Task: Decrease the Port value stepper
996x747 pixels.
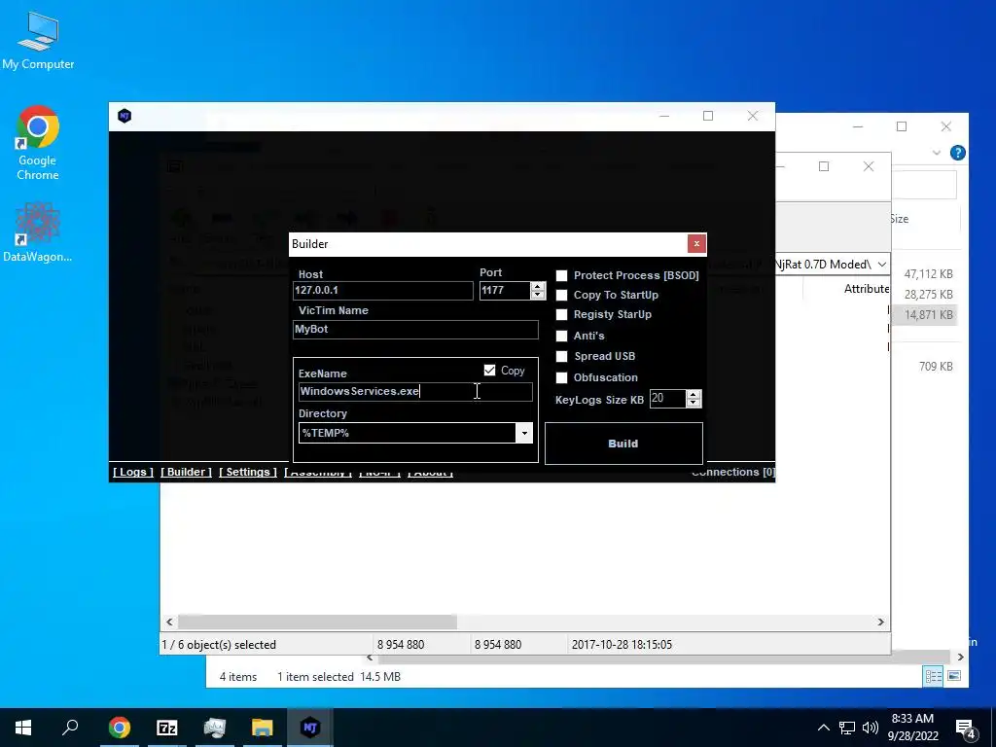Action: point(538,296)
